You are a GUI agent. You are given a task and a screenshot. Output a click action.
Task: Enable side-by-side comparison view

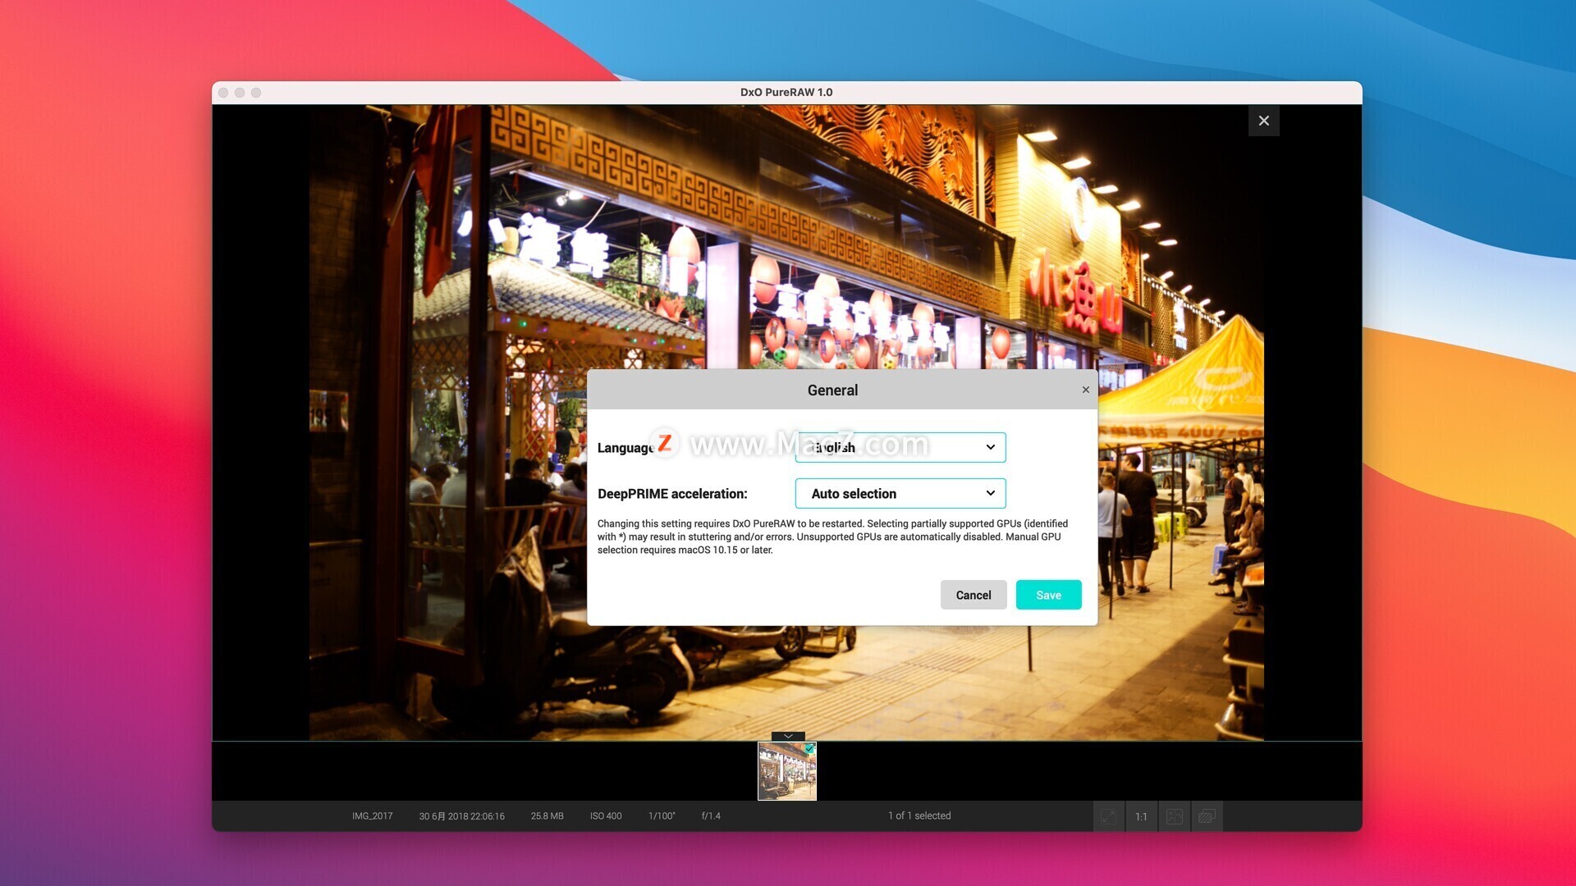tap(1174, 816)
